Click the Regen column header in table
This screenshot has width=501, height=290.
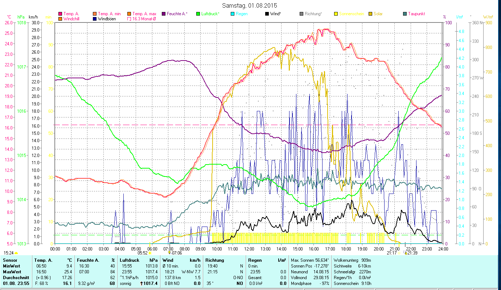(x=255, y=260)
